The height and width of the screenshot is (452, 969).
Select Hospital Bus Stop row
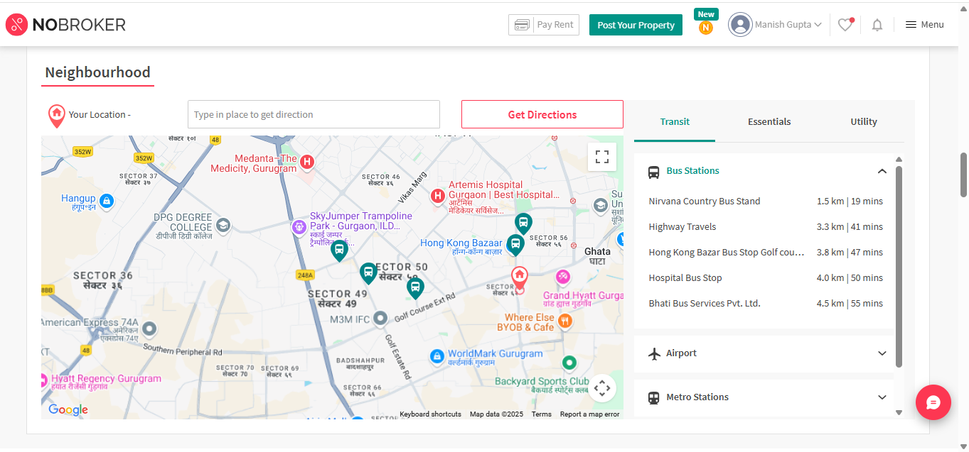[x=766, y=278]
